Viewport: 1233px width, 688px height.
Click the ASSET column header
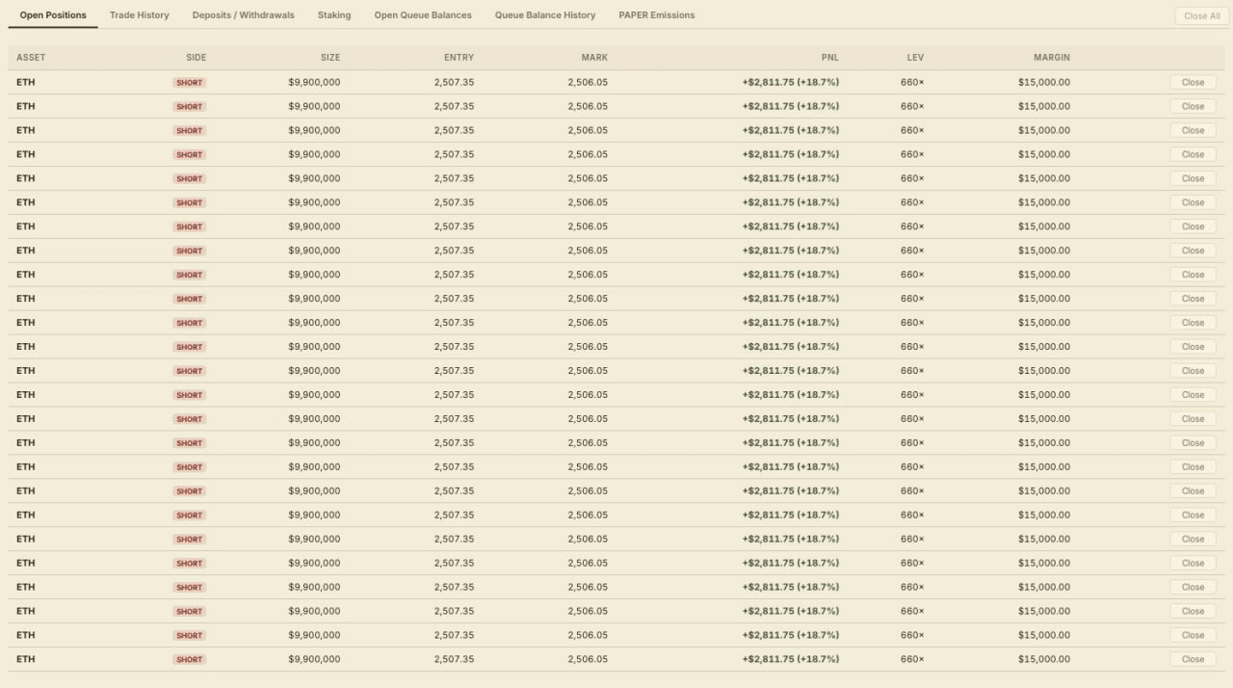(31, 58)
